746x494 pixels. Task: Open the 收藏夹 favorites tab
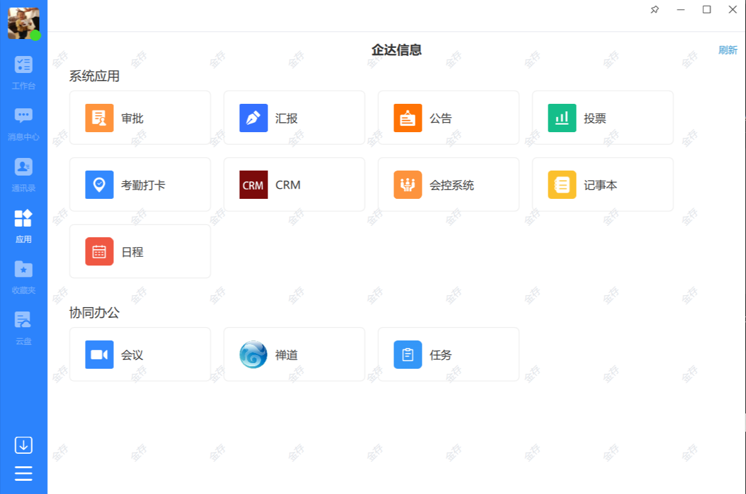pyautogui.click(x=23, y=277)
